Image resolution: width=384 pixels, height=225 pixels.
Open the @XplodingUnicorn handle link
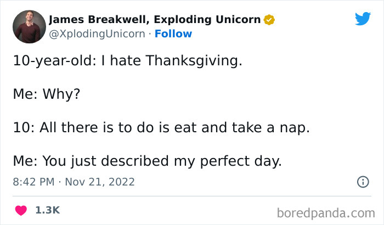[97, 33]
